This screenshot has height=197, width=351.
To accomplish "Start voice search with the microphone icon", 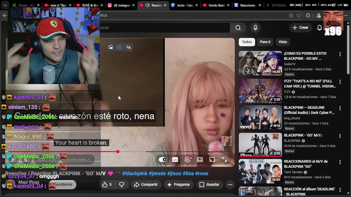I will (x=256, y=28).
